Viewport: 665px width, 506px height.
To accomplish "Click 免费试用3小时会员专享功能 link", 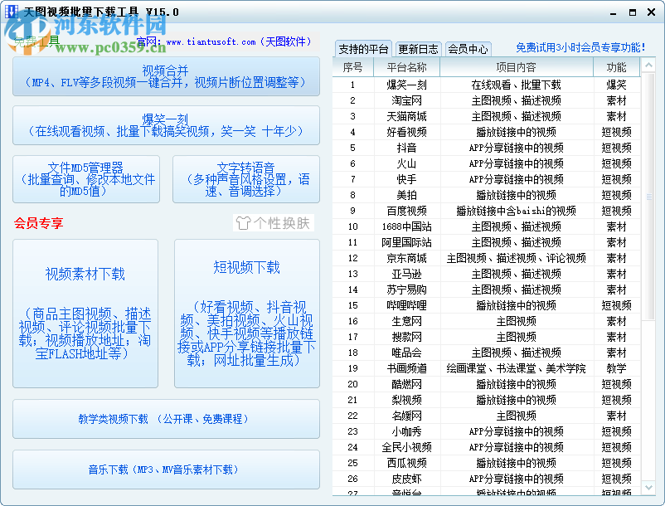I will click(580, 47).
